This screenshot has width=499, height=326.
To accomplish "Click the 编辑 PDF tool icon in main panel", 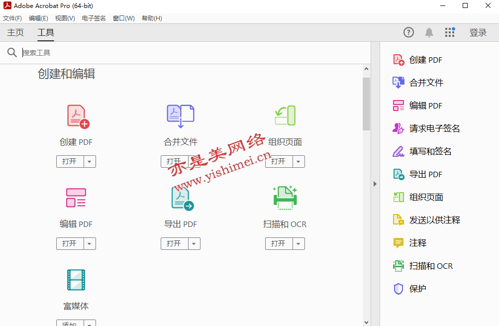I will [76, 198].
